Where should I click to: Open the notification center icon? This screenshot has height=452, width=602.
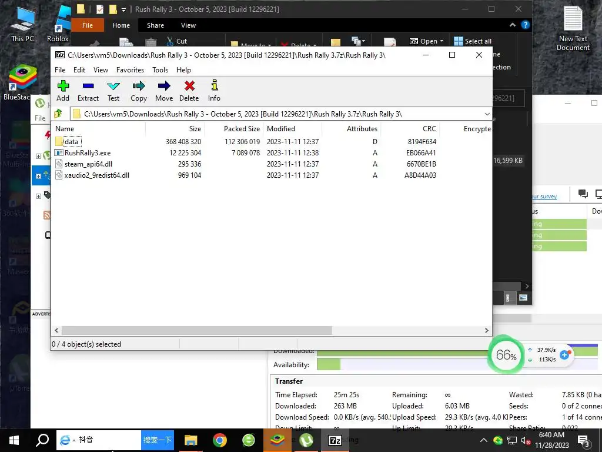click(x=584, y=440)
